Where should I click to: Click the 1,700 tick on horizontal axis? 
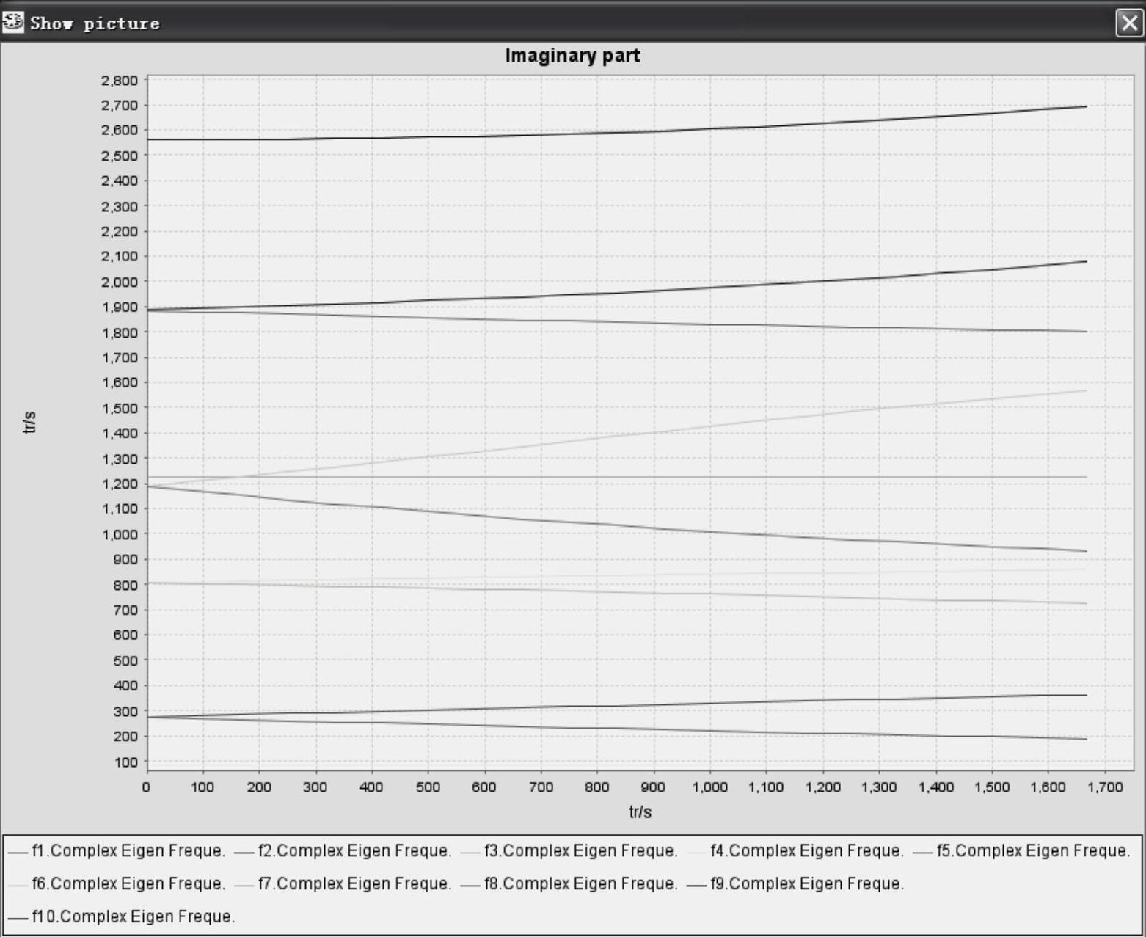point(1104,787)
